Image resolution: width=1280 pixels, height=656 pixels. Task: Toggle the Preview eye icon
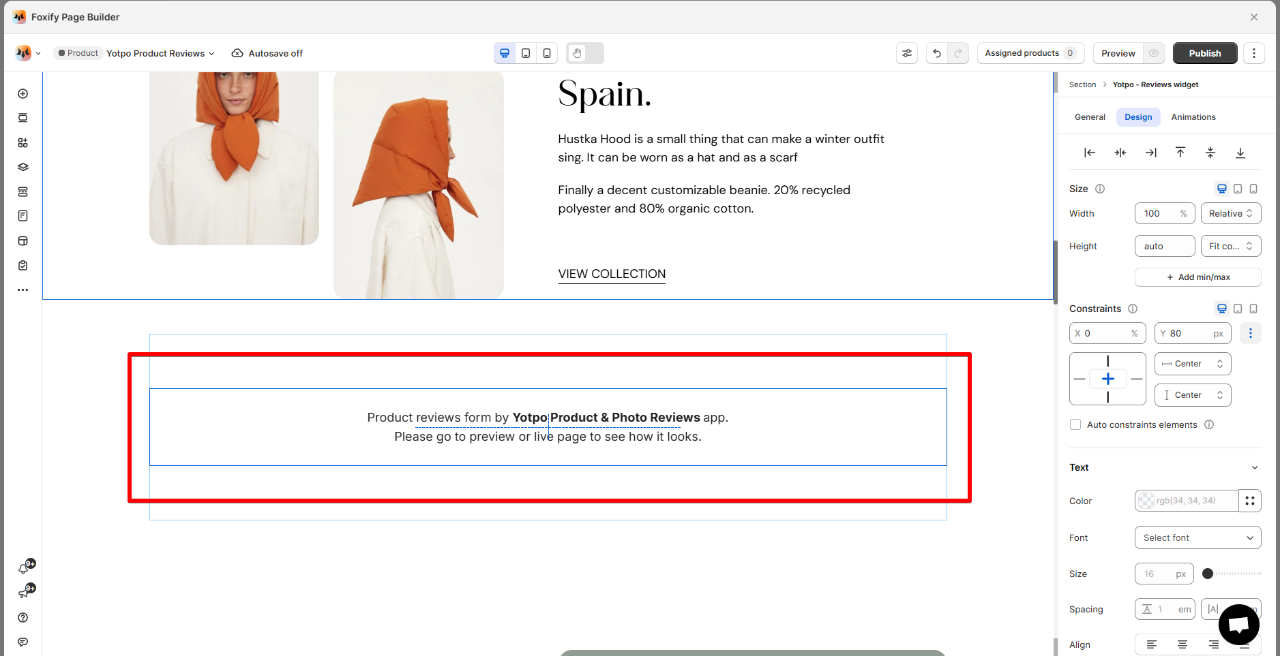point(1154,53)
